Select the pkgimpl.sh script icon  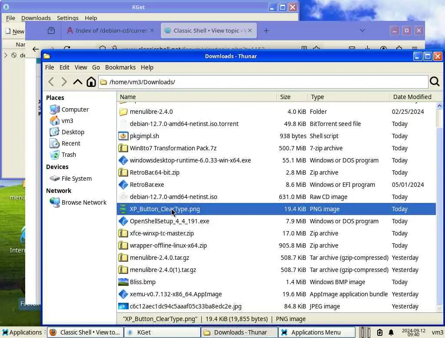point(123,136)
